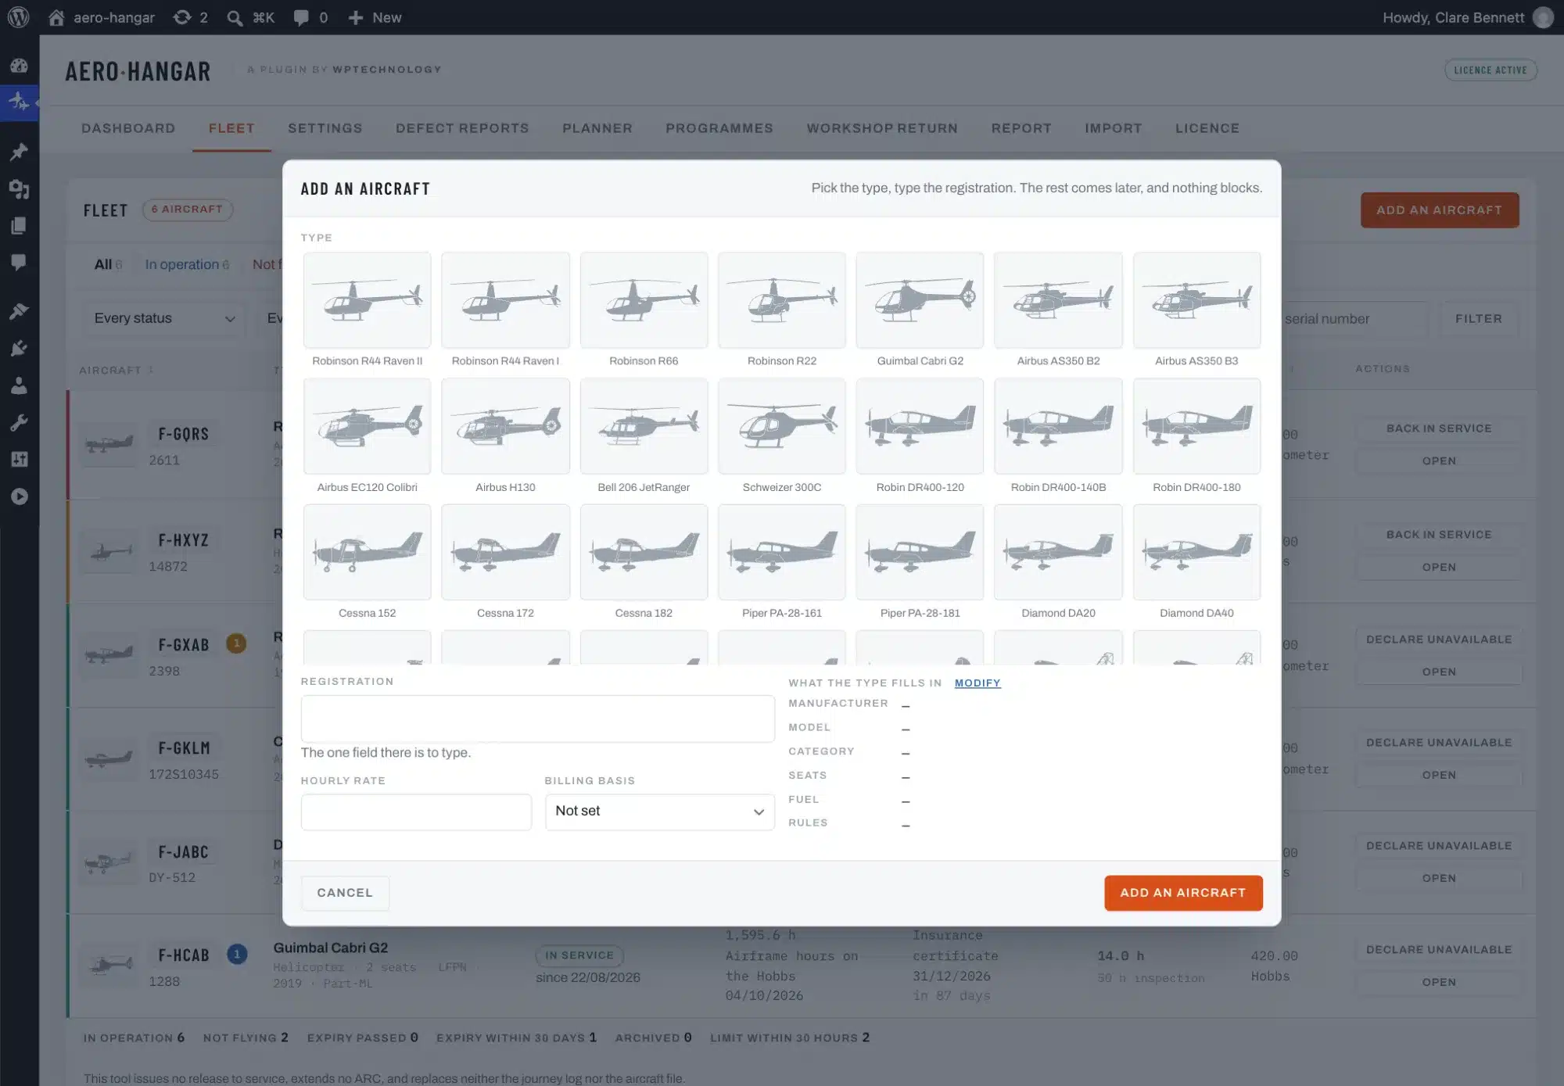Go to the Programmes tab
Image resolution: width=1564 pixels, height=1086 pixels.
pos(719,128)
